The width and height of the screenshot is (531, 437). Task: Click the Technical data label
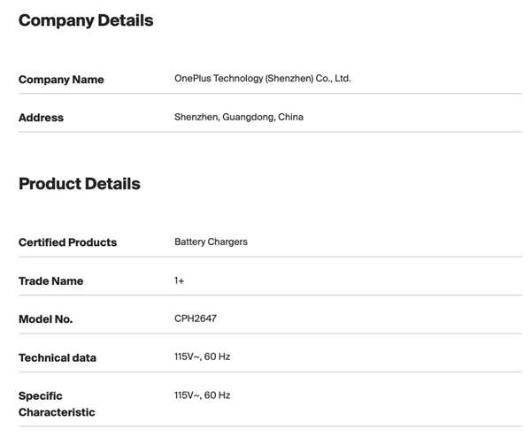(58, 358)
